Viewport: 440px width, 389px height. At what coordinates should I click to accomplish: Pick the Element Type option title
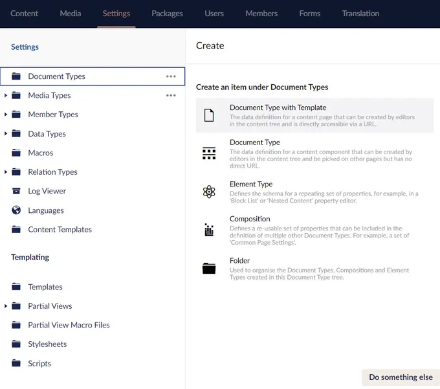(251, 184)
